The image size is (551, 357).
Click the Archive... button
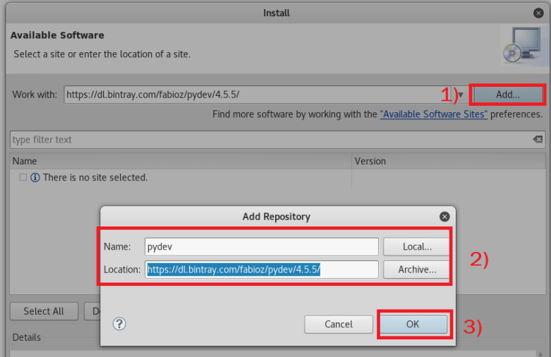[417, 270]
